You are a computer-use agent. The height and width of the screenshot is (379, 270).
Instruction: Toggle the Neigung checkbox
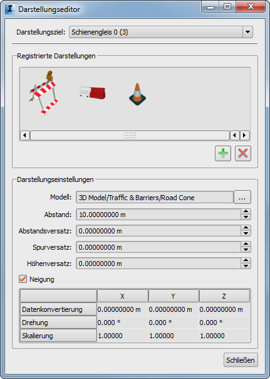pos(23,279)
